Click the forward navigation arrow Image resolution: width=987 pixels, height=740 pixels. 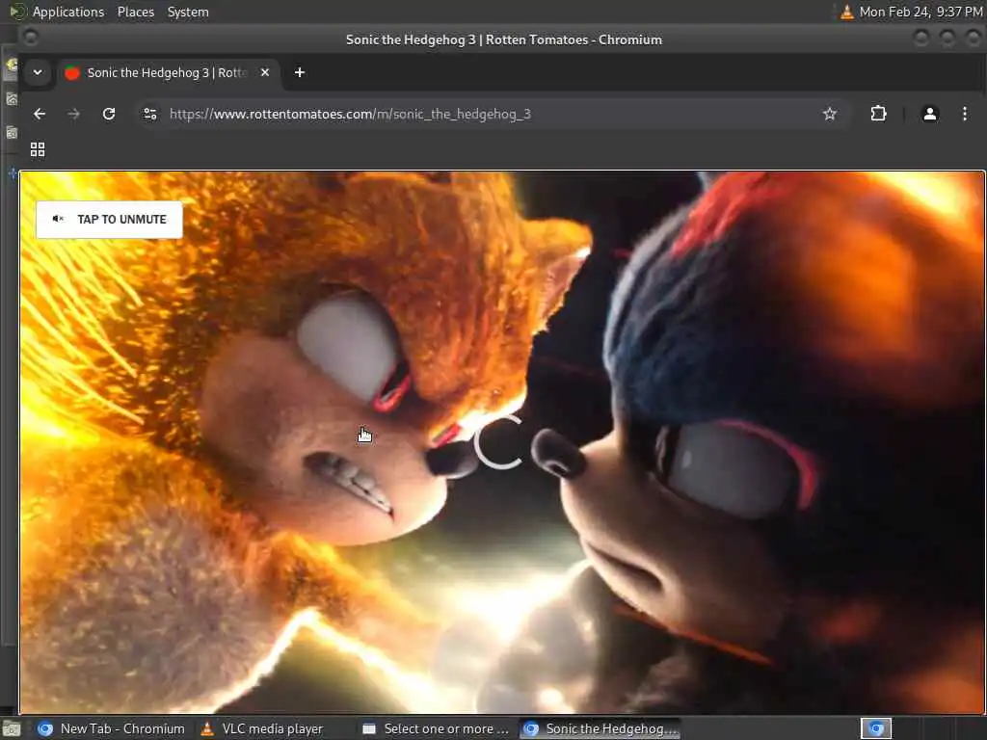click(x=73, y=114)
